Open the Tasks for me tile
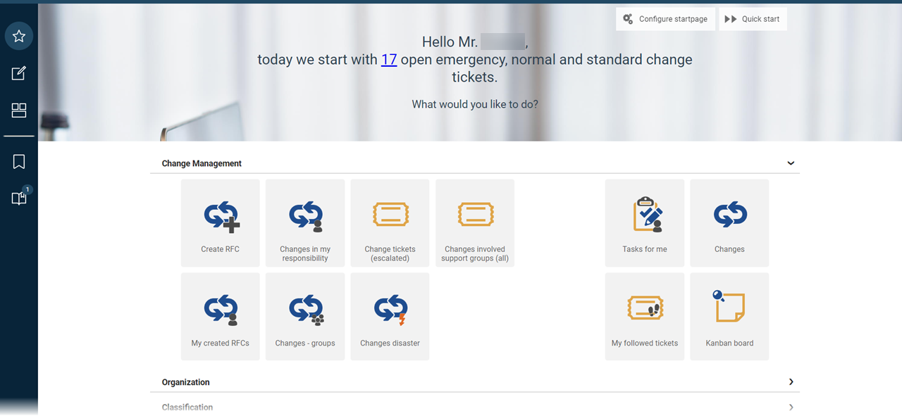Screen dimensions: 902x416 click(644, 223)
